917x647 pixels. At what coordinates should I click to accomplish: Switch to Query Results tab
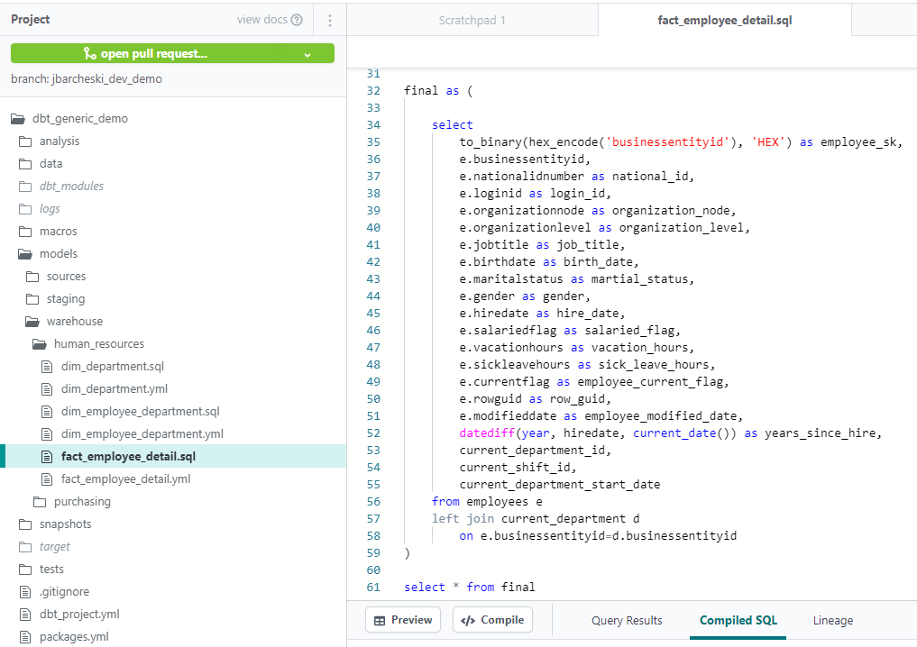pyautogui.click(x=627, y=621)
